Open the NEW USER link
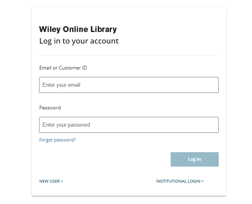This screenshot has height=204, width=252. tap(51, 181)
